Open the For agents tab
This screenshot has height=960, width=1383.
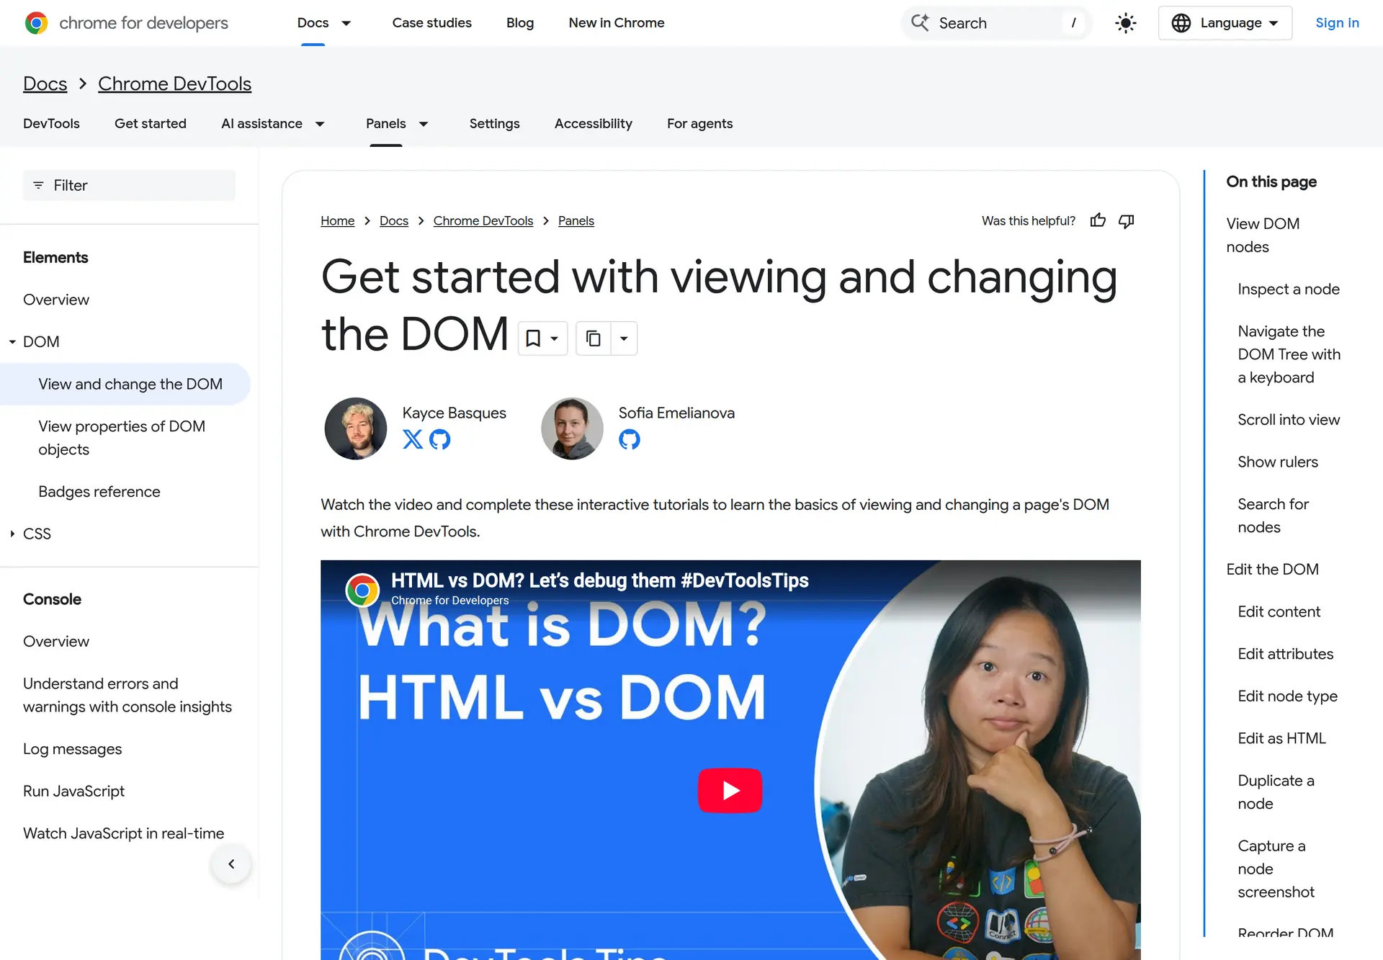(699, 124)
